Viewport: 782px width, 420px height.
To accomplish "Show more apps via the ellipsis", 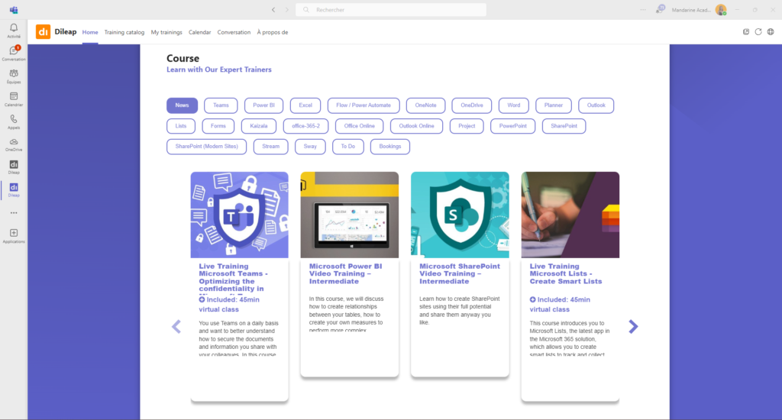I will click(14, 213).
